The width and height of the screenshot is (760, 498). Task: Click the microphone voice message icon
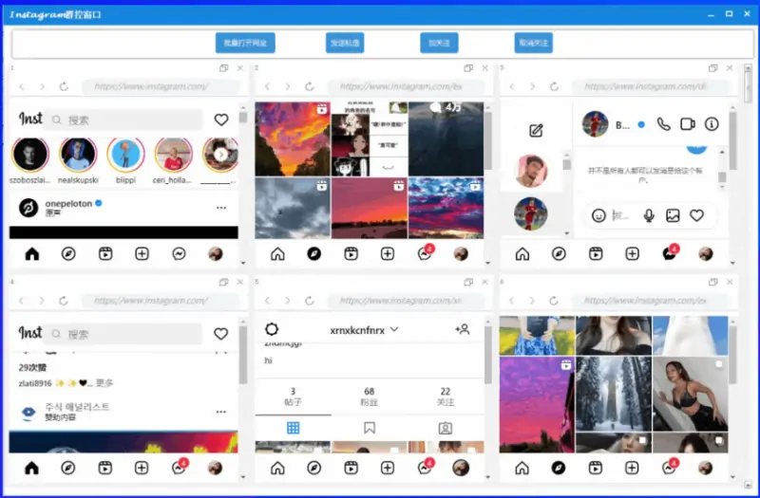click(x=649, y=215)
